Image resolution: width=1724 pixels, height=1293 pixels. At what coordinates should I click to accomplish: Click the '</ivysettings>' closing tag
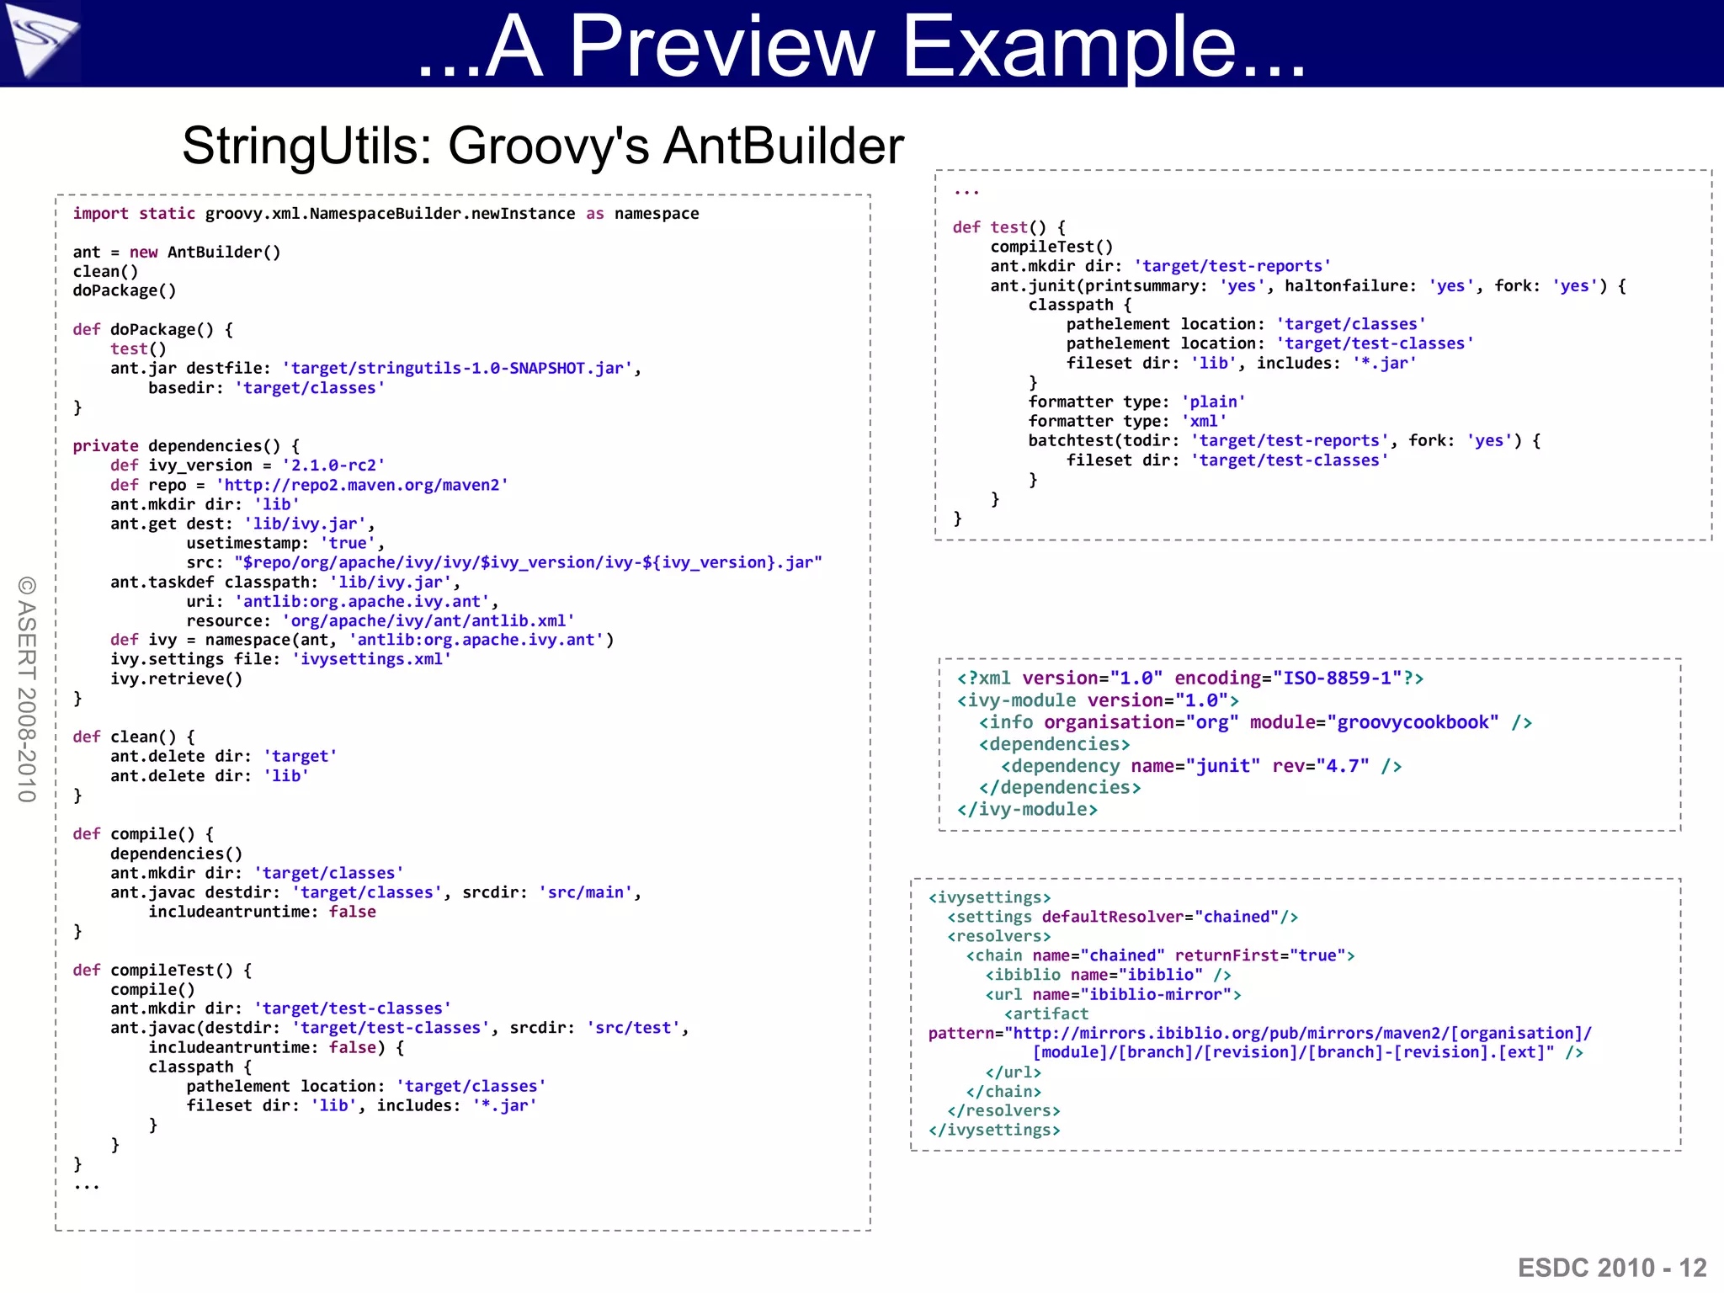click(994, 1130)
